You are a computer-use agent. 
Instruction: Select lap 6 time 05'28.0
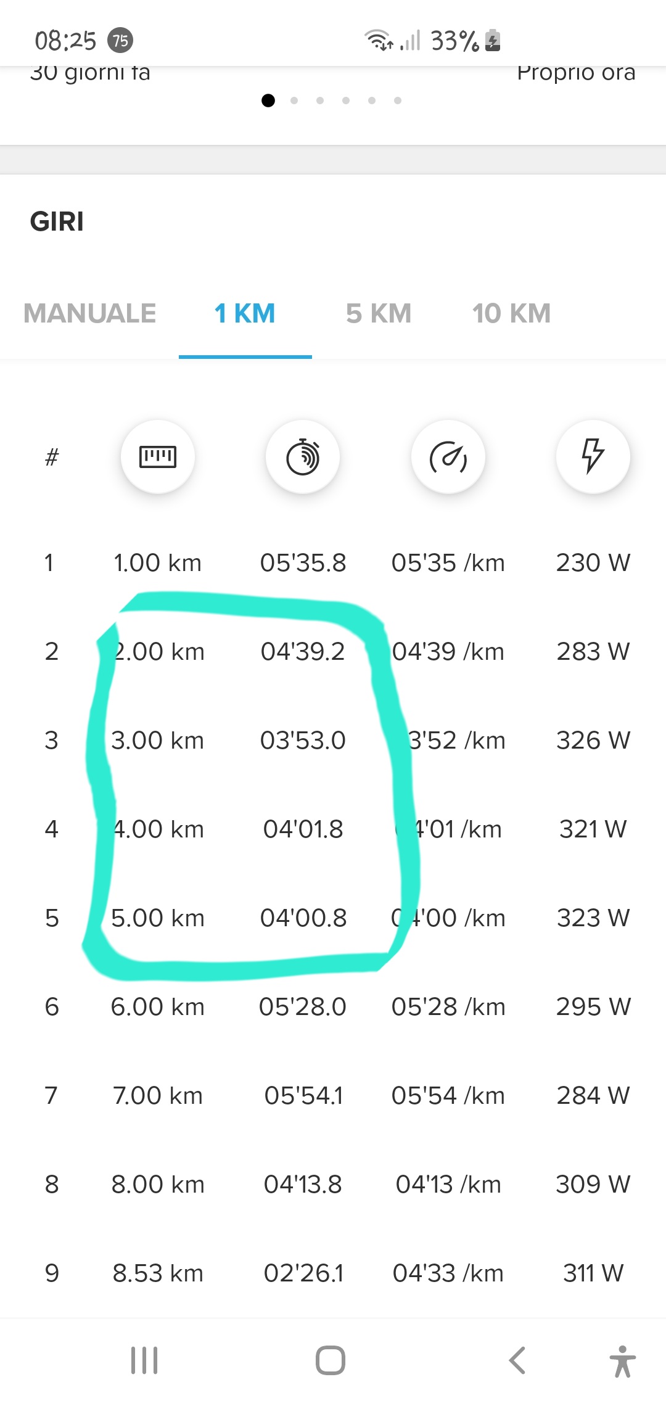point(303,1007)
